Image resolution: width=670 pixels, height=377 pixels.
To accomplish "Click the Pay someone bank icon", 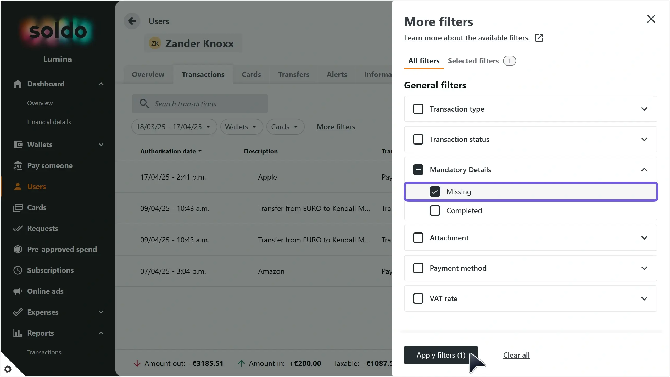I will point(18,165).
